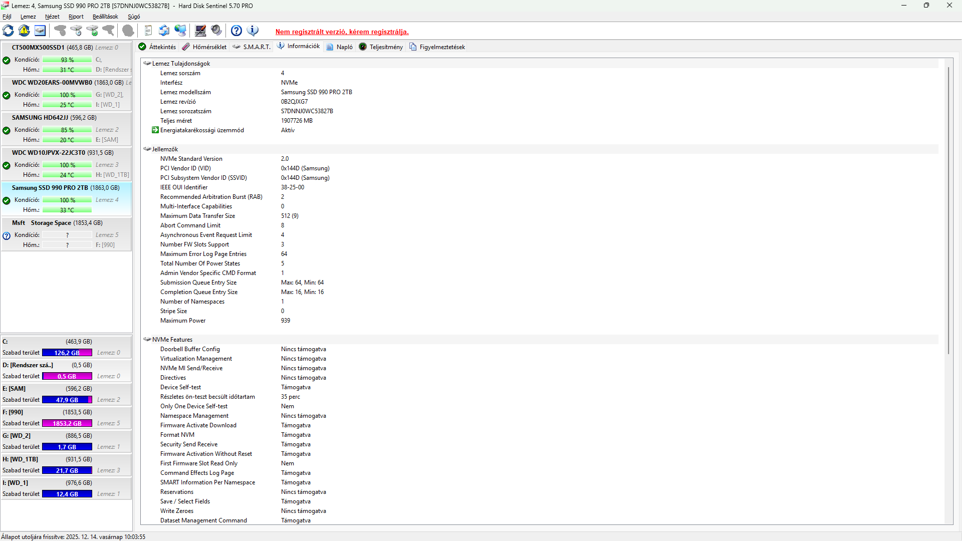Select the CT500MX500SSD1 disk entry
This screenshot has height=541, width=962.
(x=38, y=48)
